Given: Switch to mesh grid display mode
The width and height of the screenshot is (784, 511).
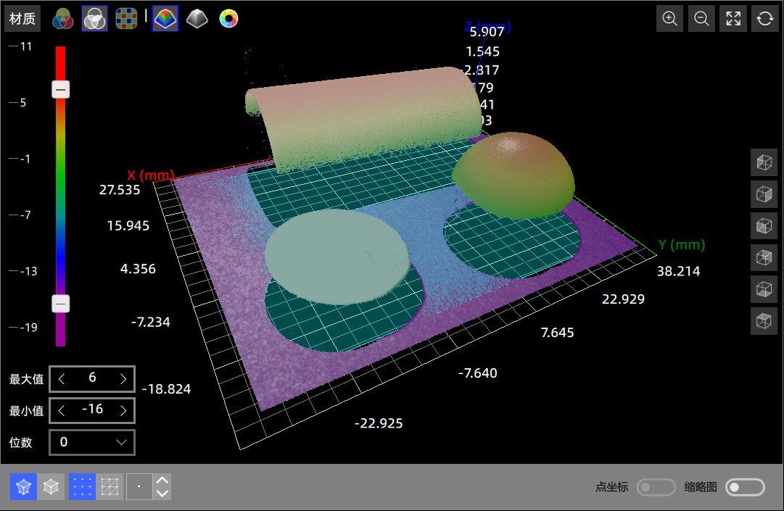Looking at the screenshot, I should click(110, 487).
